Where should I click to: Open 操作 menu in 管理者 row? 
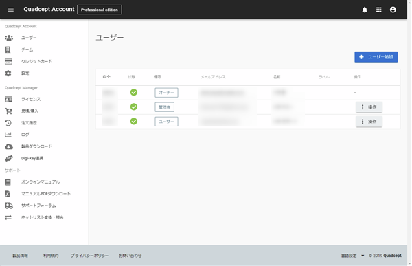point(369,107)
